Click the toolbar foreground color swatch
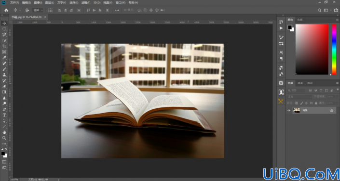340x181 pixels. click(3, 153)
